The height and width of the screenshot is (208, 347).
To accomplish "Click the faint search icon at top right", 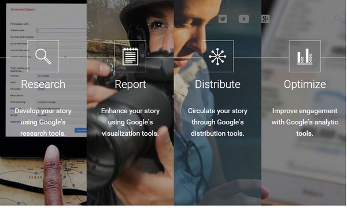I will 338,18.
